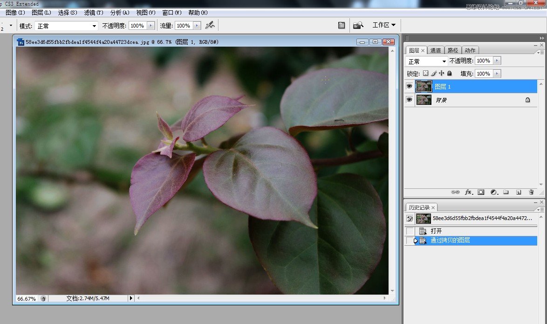
Task: Open the 帮助(H) menu
Action: (x=198, y=13)
